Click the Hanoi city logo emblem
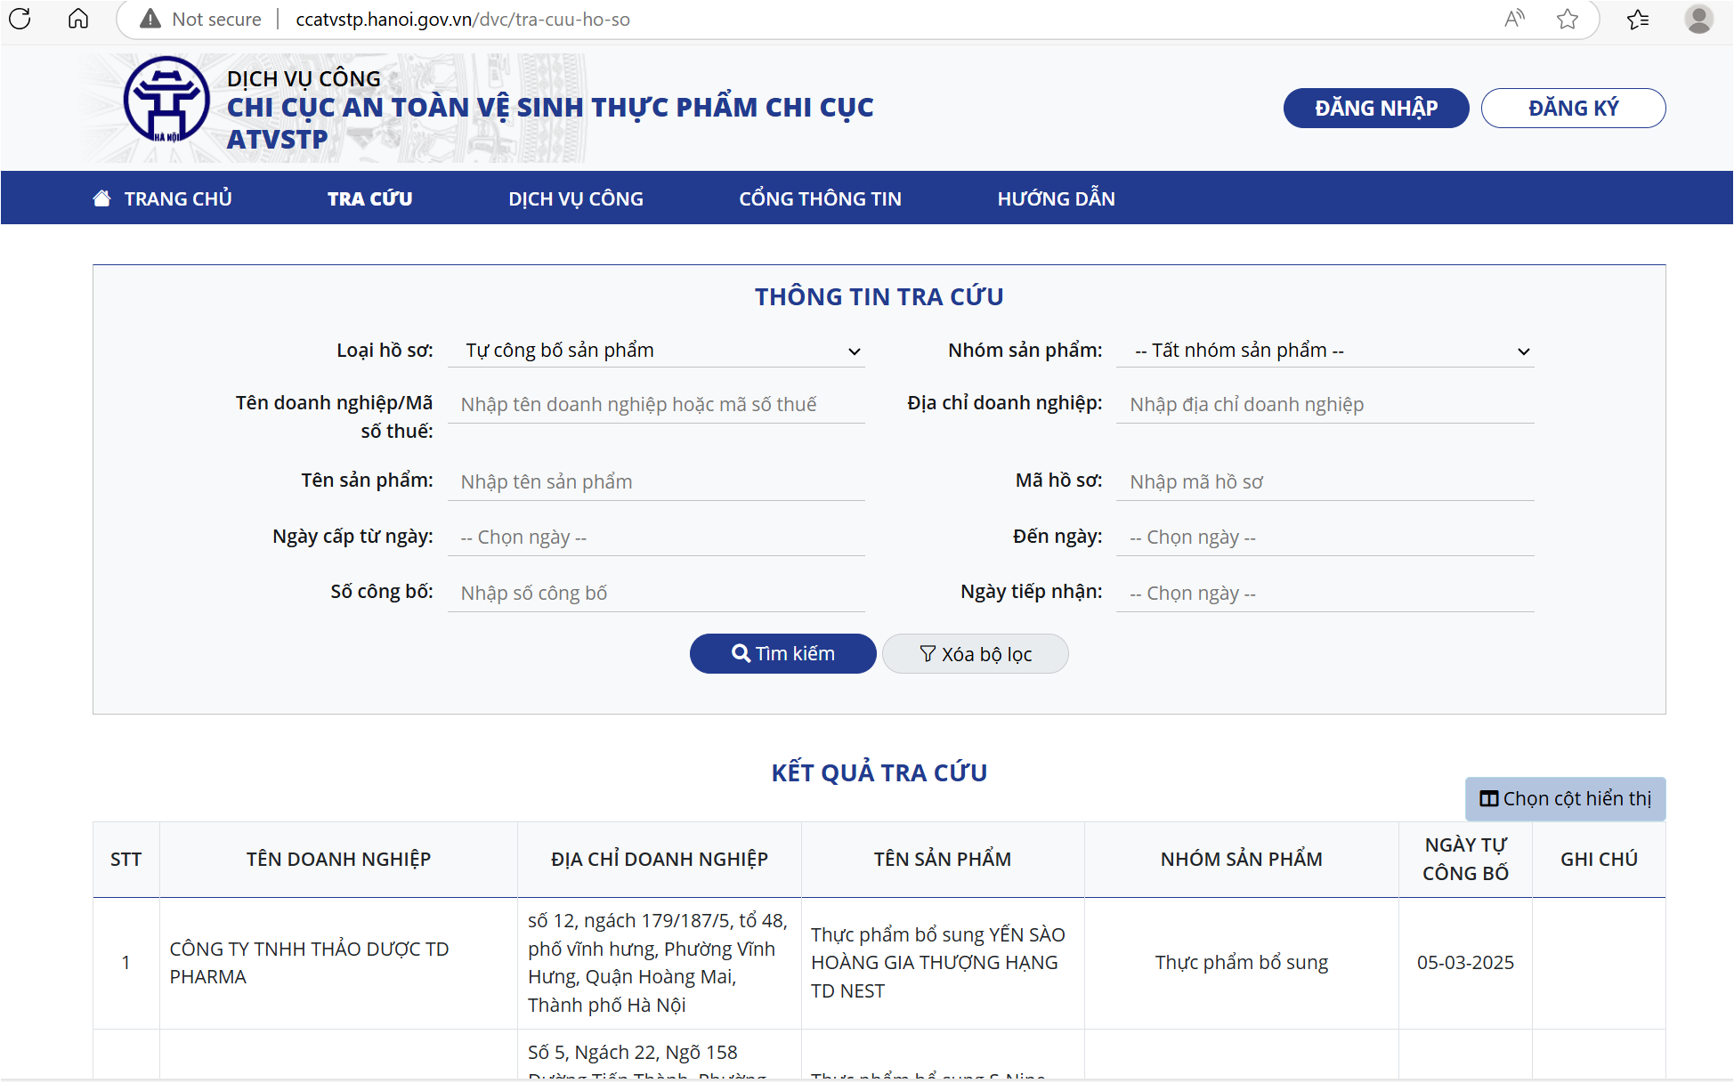The height and width of the screenshot is (1083, 1734). [166, 100]
